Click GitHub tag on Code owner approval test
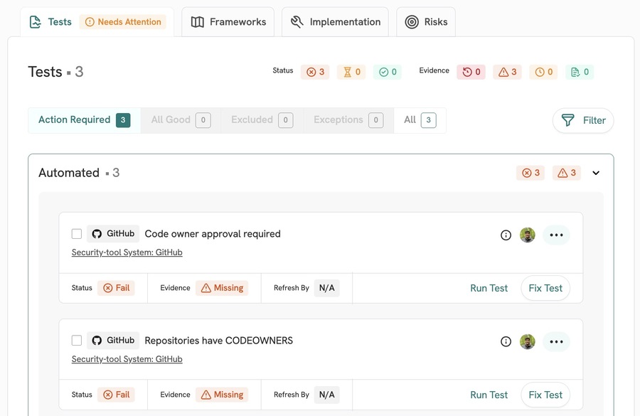This screenshot has height=416, width=640. [x=113, y=233]
